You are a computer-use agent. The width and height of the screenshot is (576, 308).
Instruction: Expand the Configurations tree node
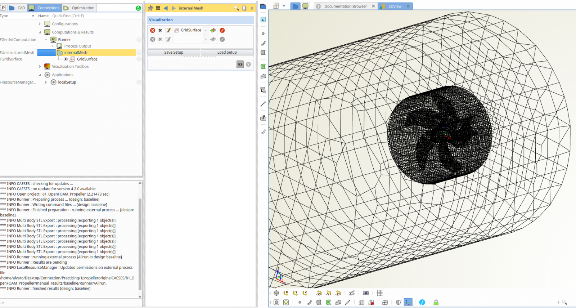(40, 24)
